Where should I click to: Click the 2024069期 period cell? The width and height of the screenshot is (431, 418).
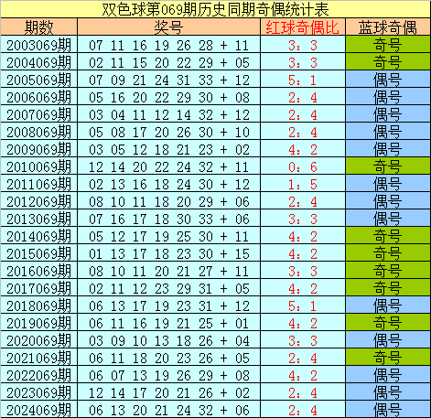click(x=38, y=410)
